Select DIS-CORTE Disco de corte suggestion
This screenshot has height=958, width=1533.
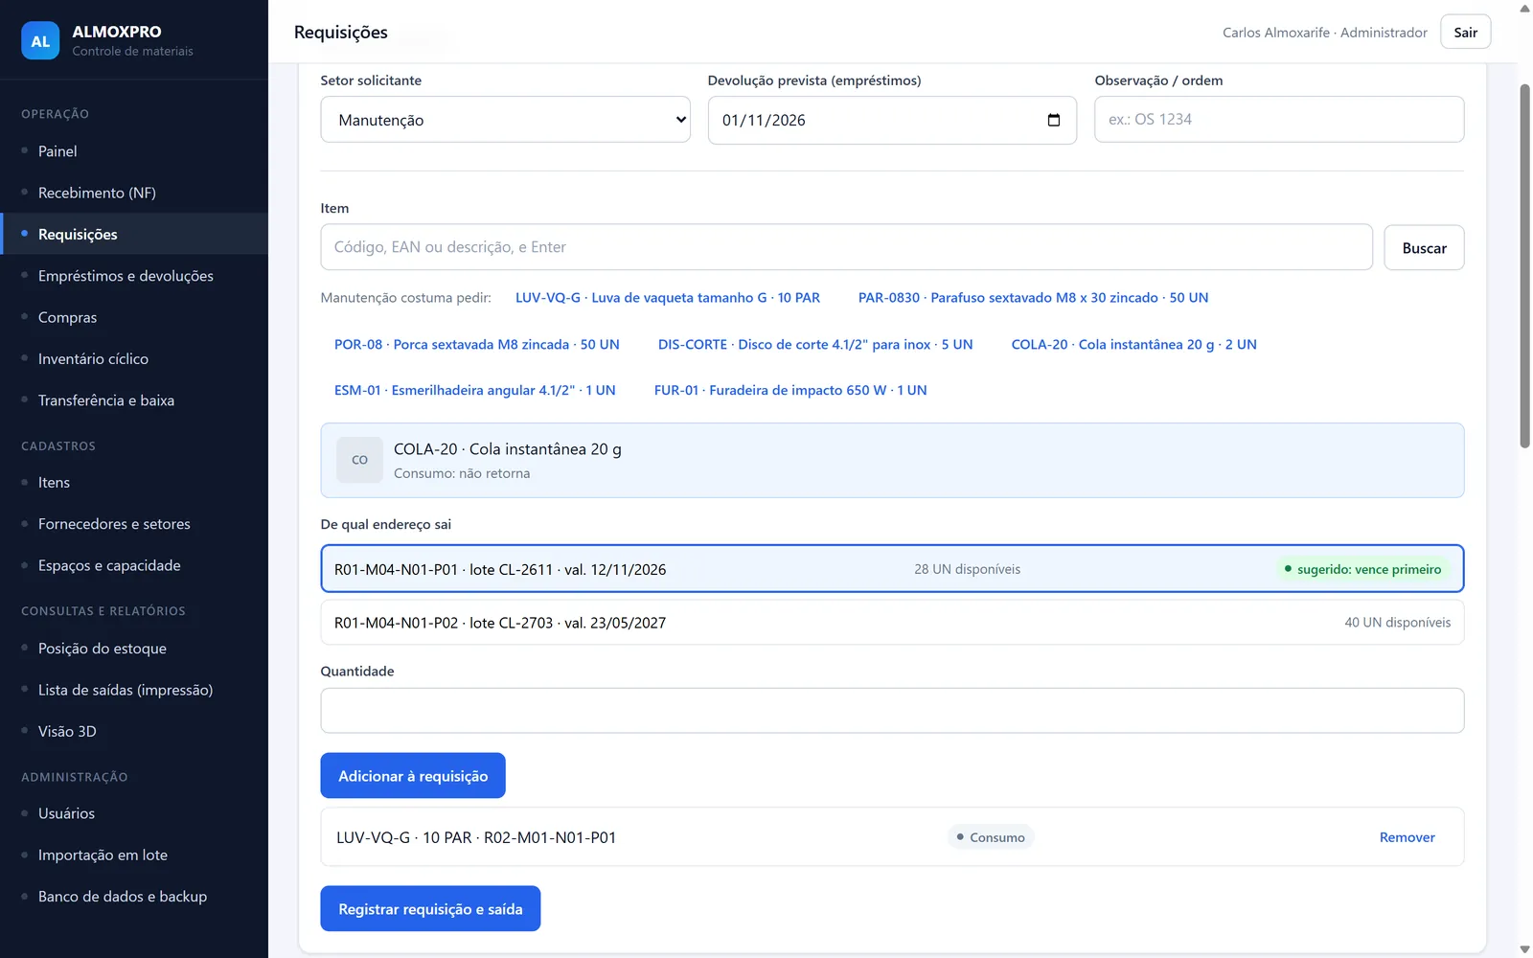815,344
